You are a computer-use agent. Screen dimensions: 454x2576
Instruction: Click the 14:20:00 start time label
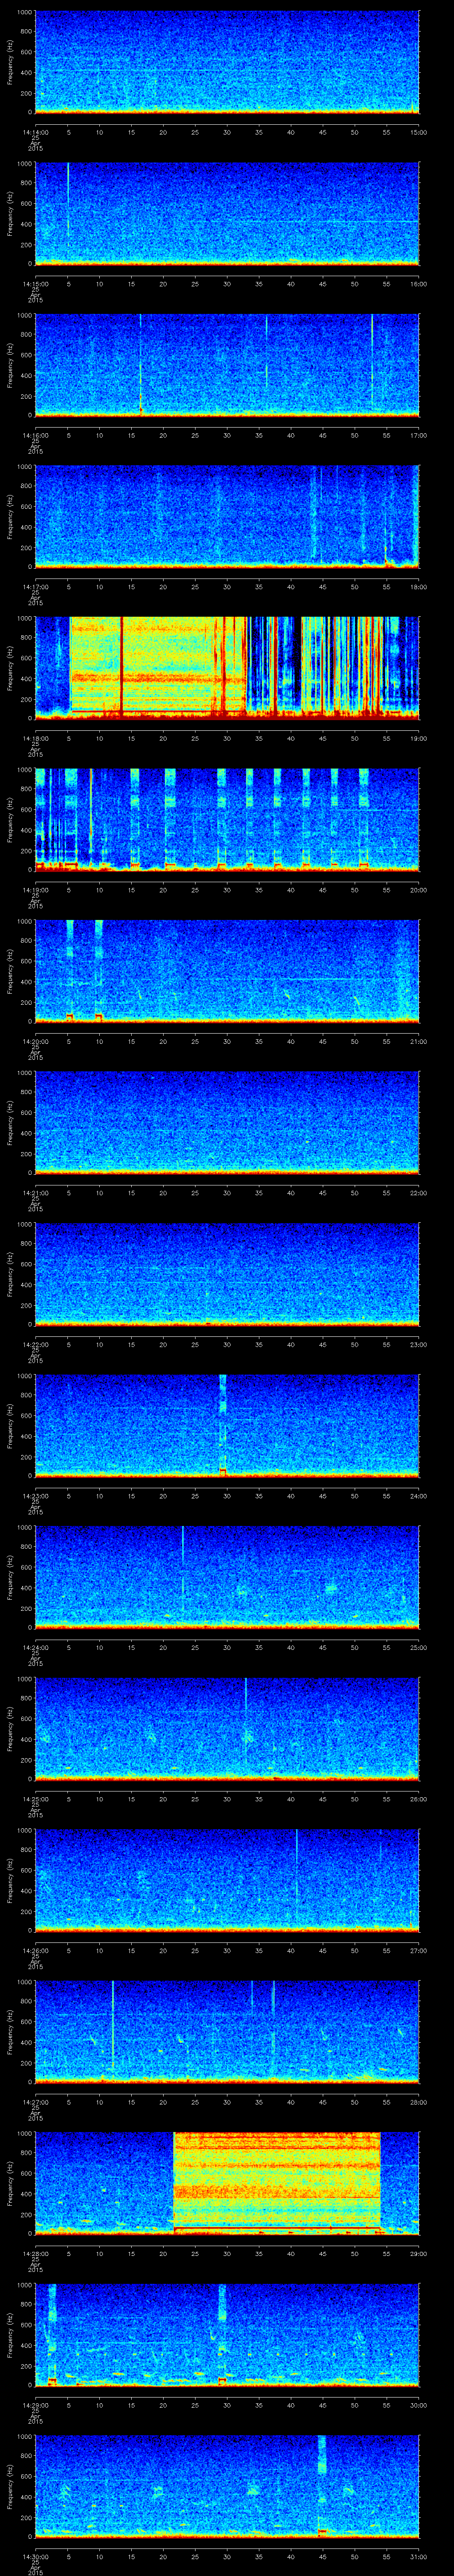[35, 1041]
